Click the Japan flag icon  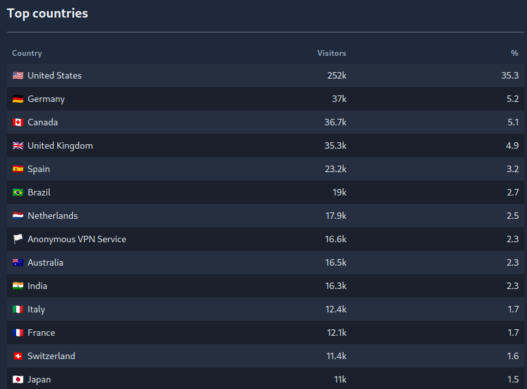point(18,379)
